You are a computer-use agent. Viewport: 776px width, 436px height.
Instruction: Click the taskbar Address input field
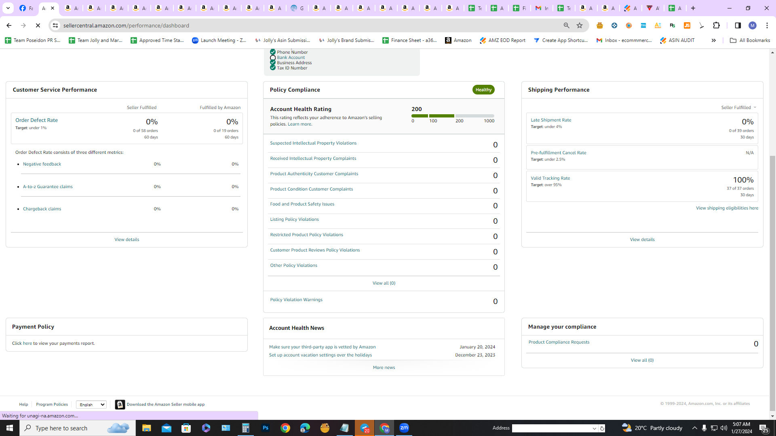(551, 428)
